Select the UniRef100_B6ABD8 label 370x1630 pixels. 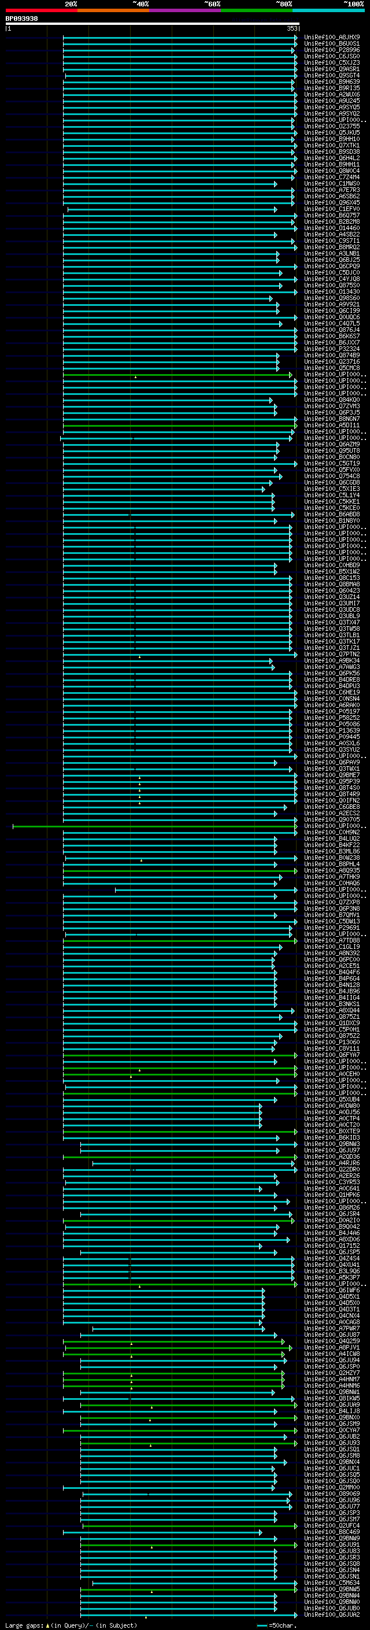click(x=332, y=515)
